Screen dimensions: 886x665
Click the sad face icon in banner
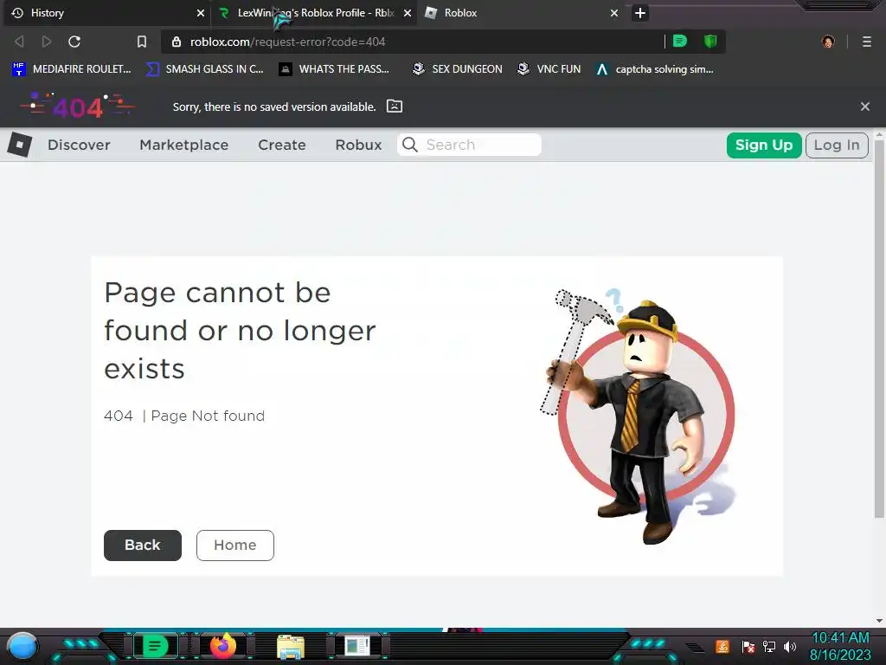(395, 107)
